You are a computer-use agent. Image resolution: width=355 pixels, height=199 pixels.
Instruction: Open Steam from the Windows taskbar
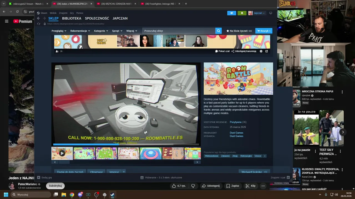(x=112, y=195)
